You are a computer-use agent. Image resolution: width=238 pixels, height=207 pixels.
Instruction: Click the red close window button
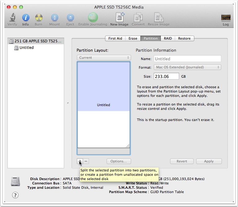[9, 7]
